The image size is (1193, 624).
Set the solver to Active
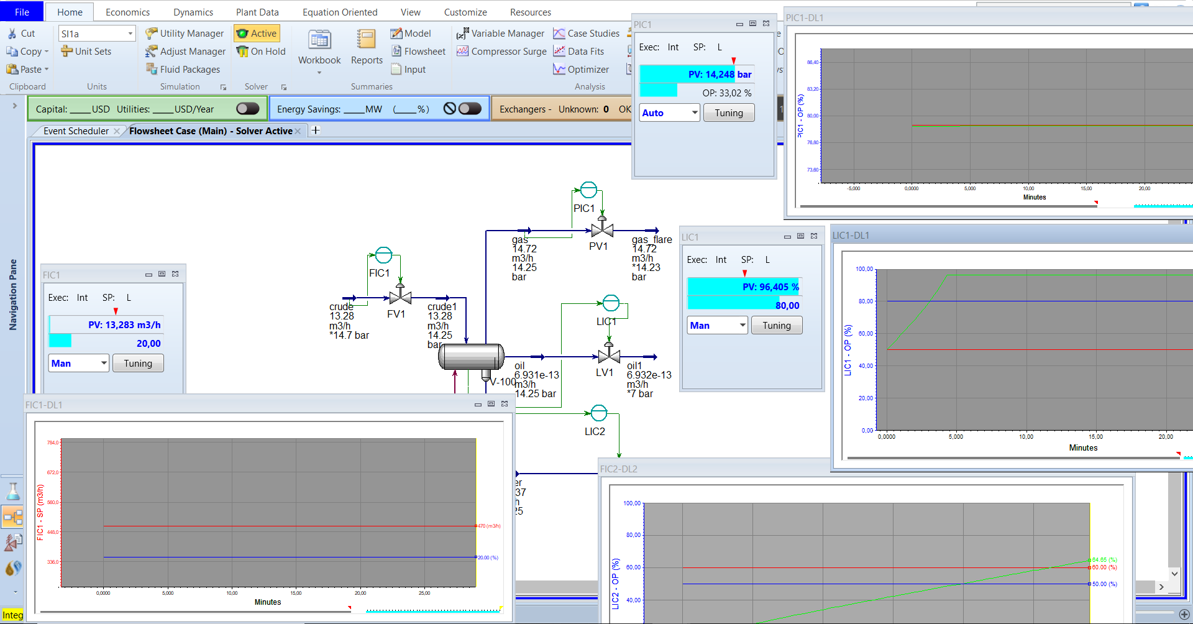257,34
